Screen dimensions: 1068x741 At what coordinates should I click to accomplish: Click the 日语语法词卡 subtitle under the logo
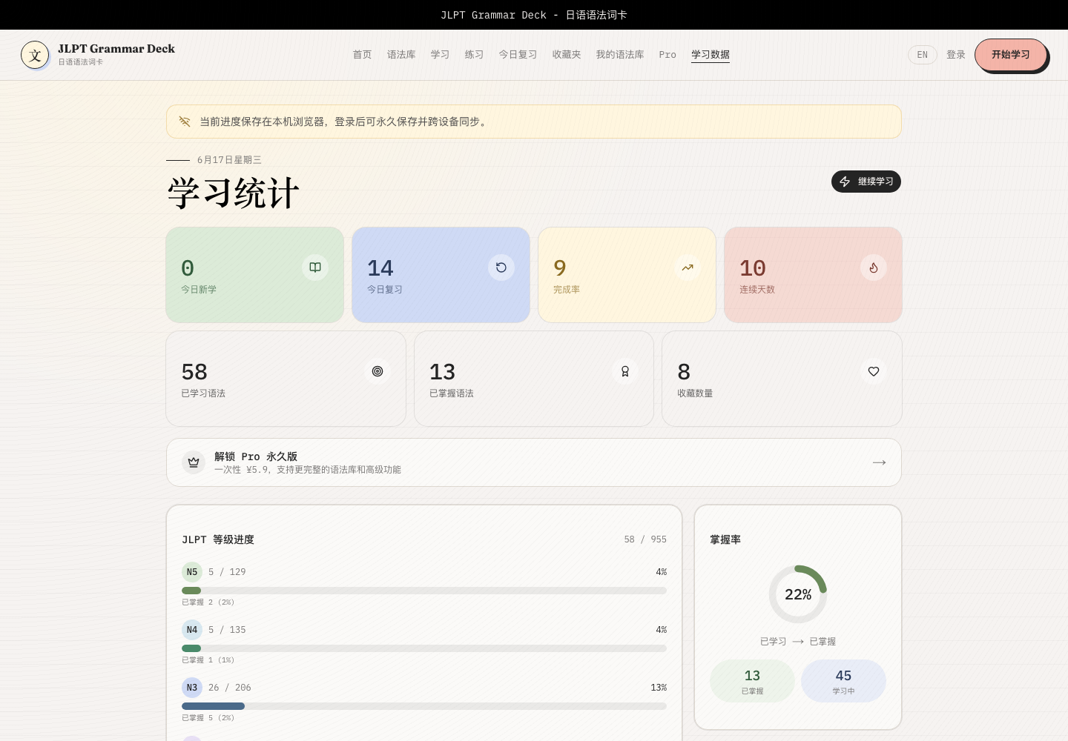(x=81, y=62)
